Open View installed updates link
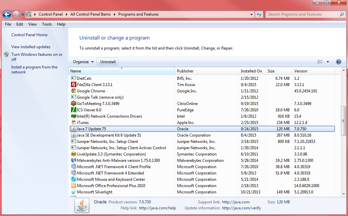This screenshot has height=216, width=348. tap(31, 47)
